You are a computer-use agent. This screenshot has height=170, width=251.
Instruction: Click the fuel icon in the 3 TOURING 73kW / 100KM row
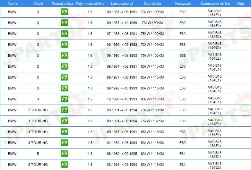coord(64,110)
